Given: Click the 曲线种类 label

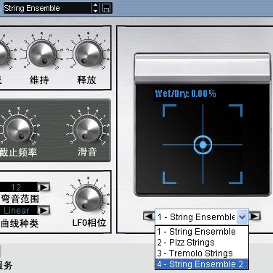Looking at the screenshot, I should 20,223.
